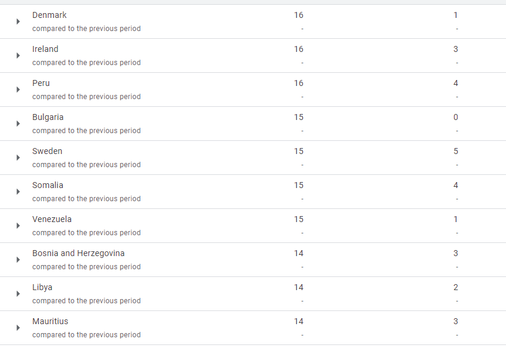Select the Ireland country label
This screenshot has height=354, width=506.
tap(45, 49)
